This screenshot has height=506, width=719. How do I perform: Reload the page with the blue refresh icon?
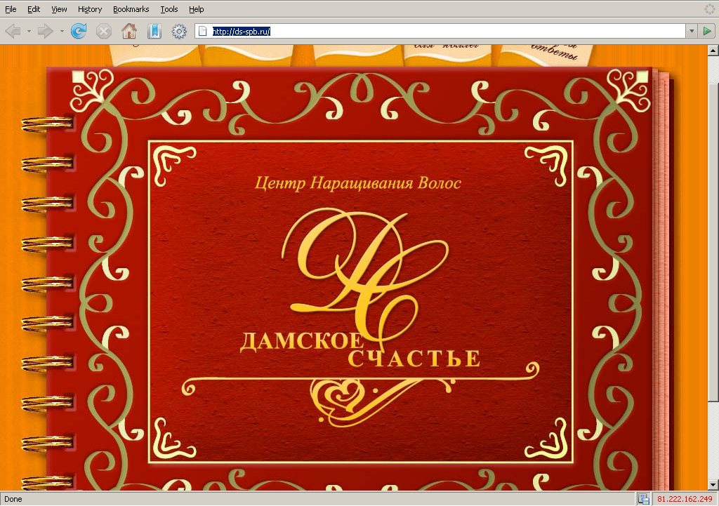tap(79, 31)
